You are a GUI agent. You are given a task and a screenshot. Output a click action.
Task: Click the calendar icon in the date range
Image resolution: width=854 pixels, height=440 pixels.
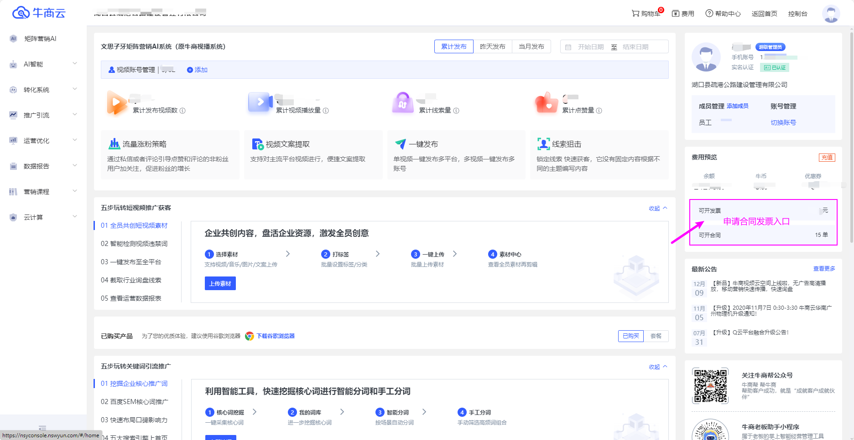tap(568, 47)
